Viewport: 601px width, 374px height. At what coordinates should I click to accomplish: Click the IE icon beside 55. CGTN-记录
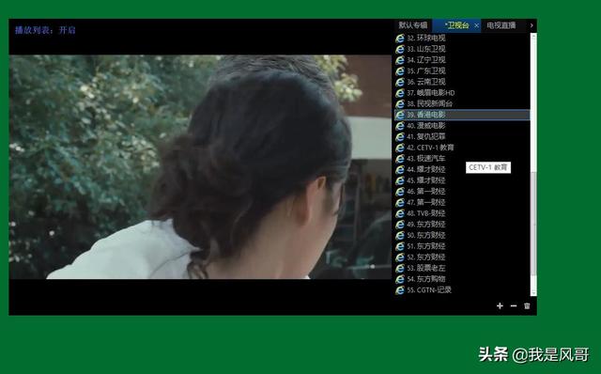[400, 290]
